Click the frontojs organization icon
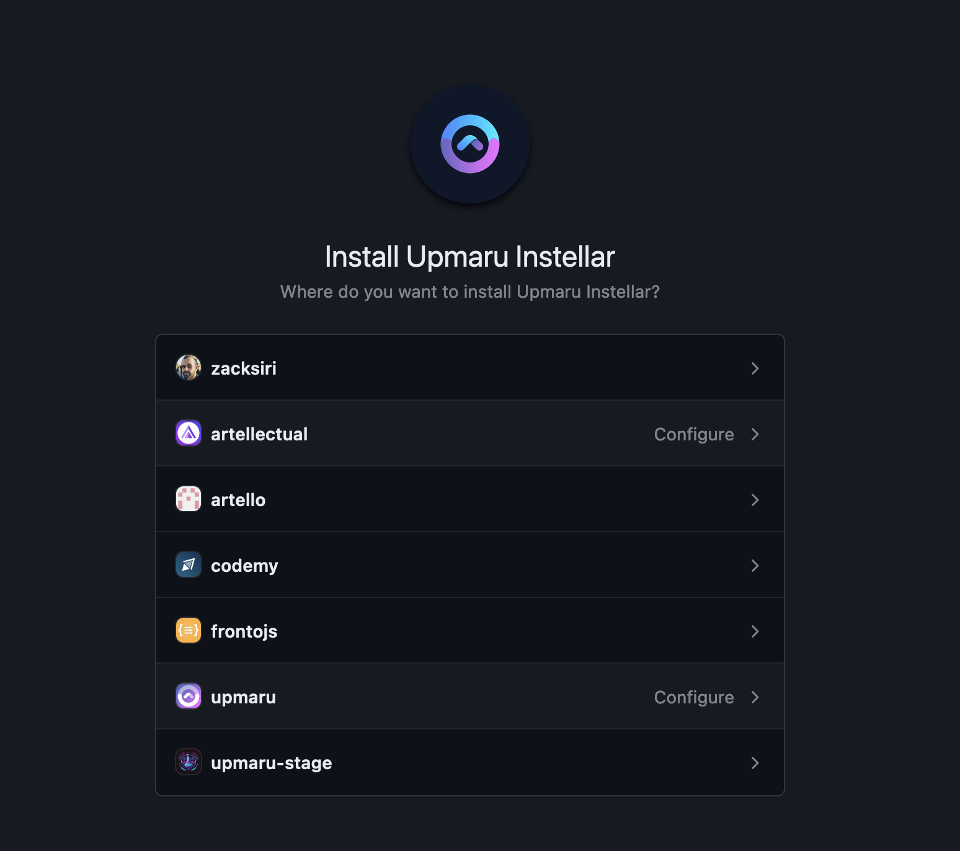This screenshot has width=960, height=851. pos(188,630)
